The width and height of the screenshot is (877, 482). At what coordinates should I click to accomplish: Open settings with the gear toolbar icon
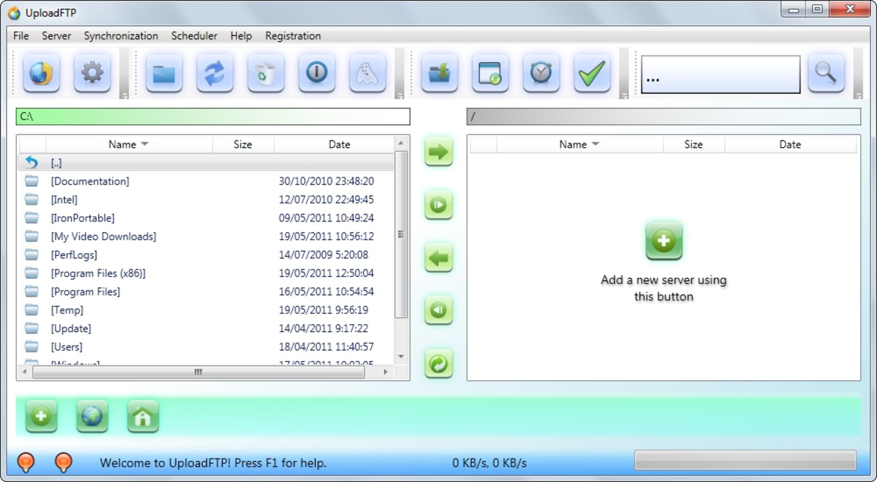click(92, 74)
